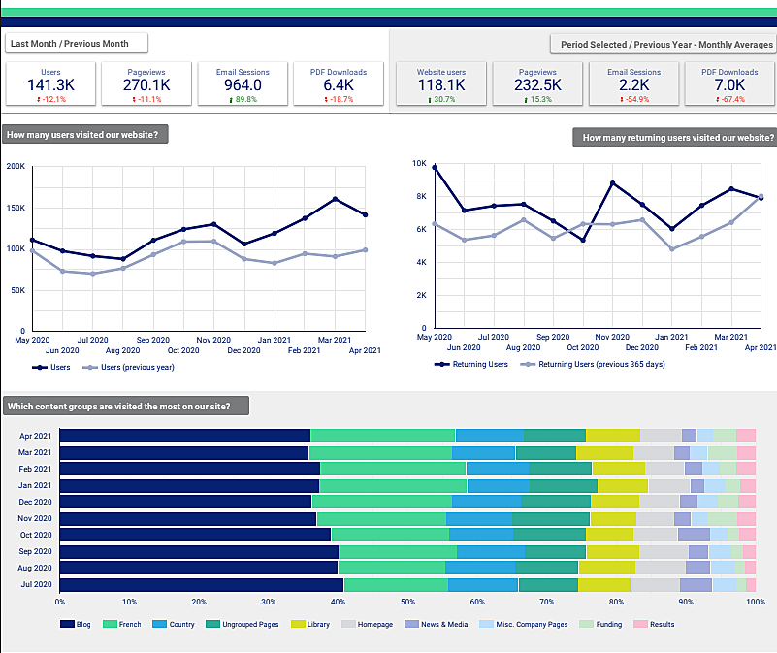Select the Website users 118.1K scorecard
The height and width of the screenshot is (653, 777).
pyautogui.click(x=440, y=84)
